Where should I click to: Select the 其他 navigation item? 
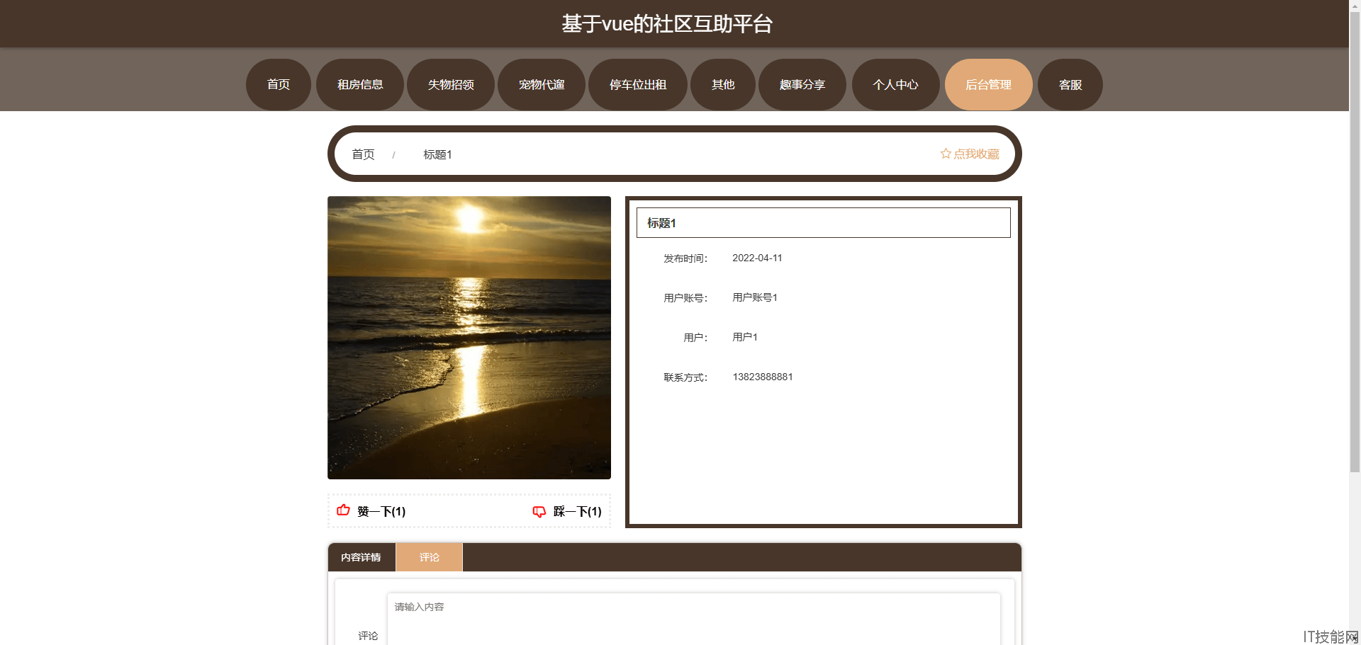723,84
